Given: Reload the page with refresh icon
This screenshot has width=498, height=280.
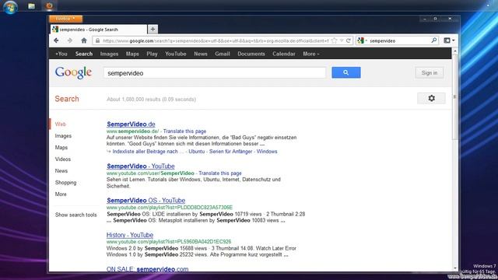Looking at the screenshot, I should pyautogui.click(x=349, y=40).
